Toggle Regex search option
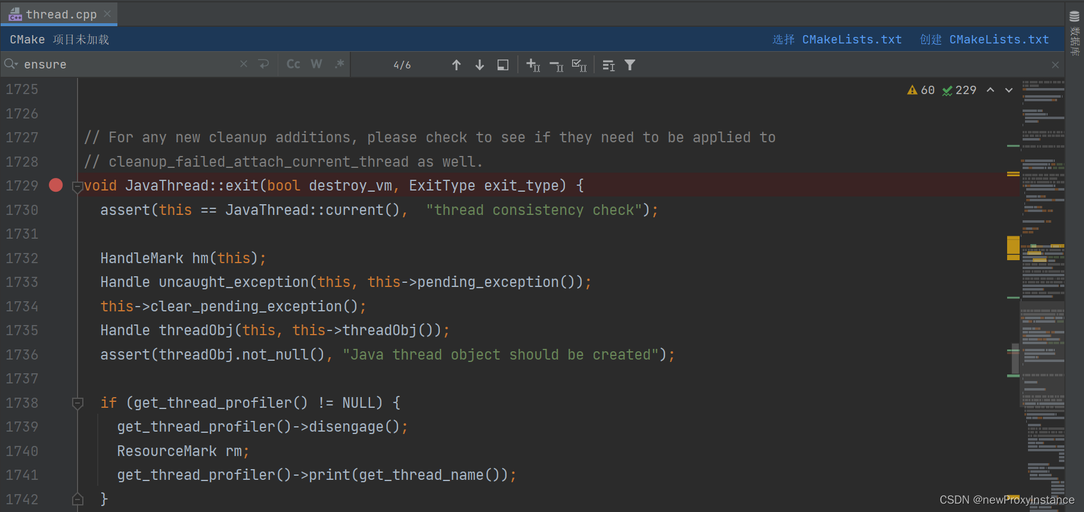Screen dimensions: 1084x512 click(339, 64)
